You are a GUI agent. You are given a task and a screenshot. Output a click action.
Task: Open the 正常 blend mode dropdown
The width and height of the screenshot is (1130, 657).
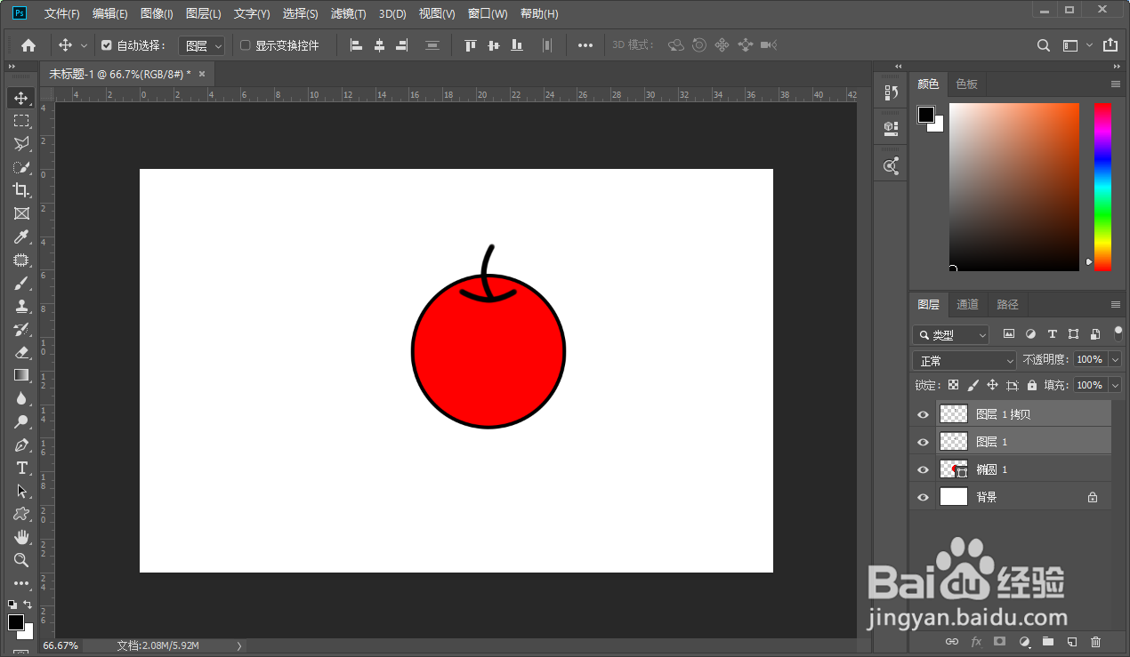(x=965, y=361)
